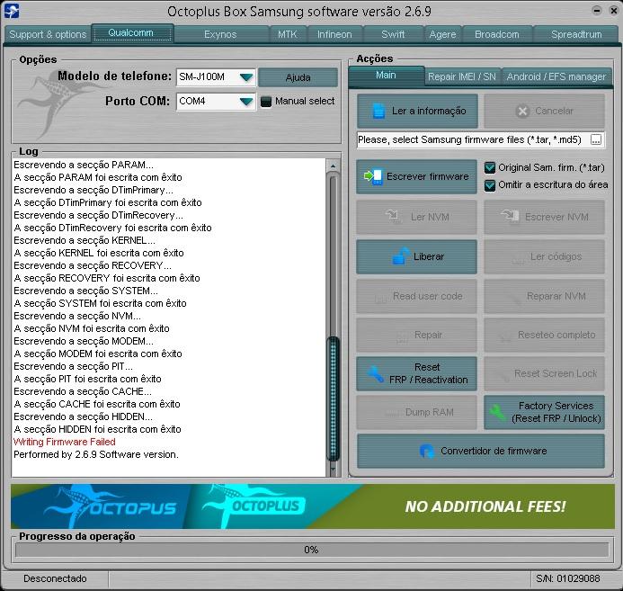Click the Ler a informação button

pos(417,111)
